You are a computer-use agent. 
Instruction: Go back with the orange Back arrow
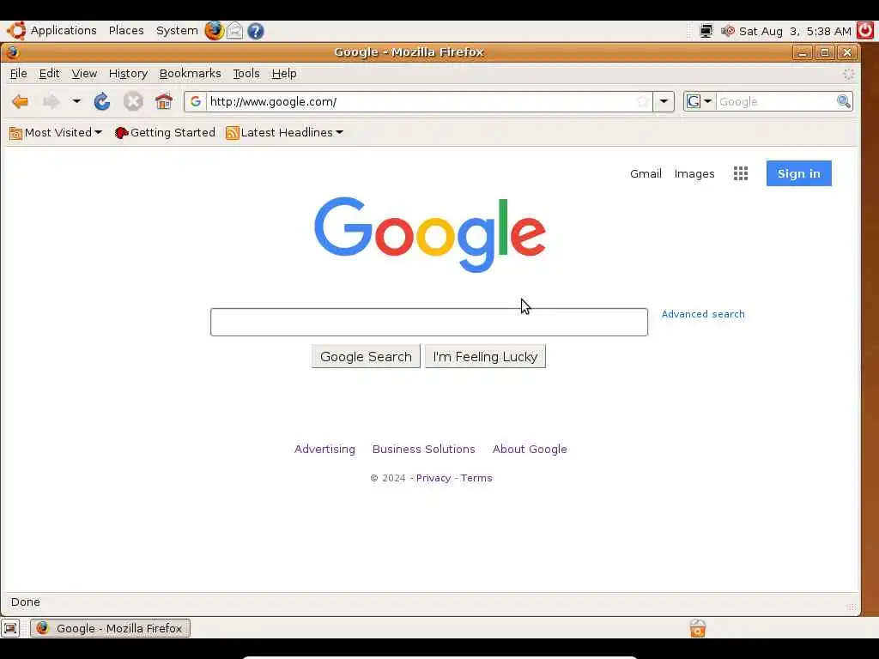click(21, 101)
